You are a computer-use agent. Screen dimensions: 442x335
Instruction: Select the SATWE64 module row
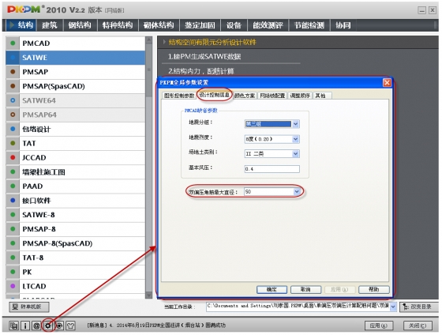[x=76, y=100]
